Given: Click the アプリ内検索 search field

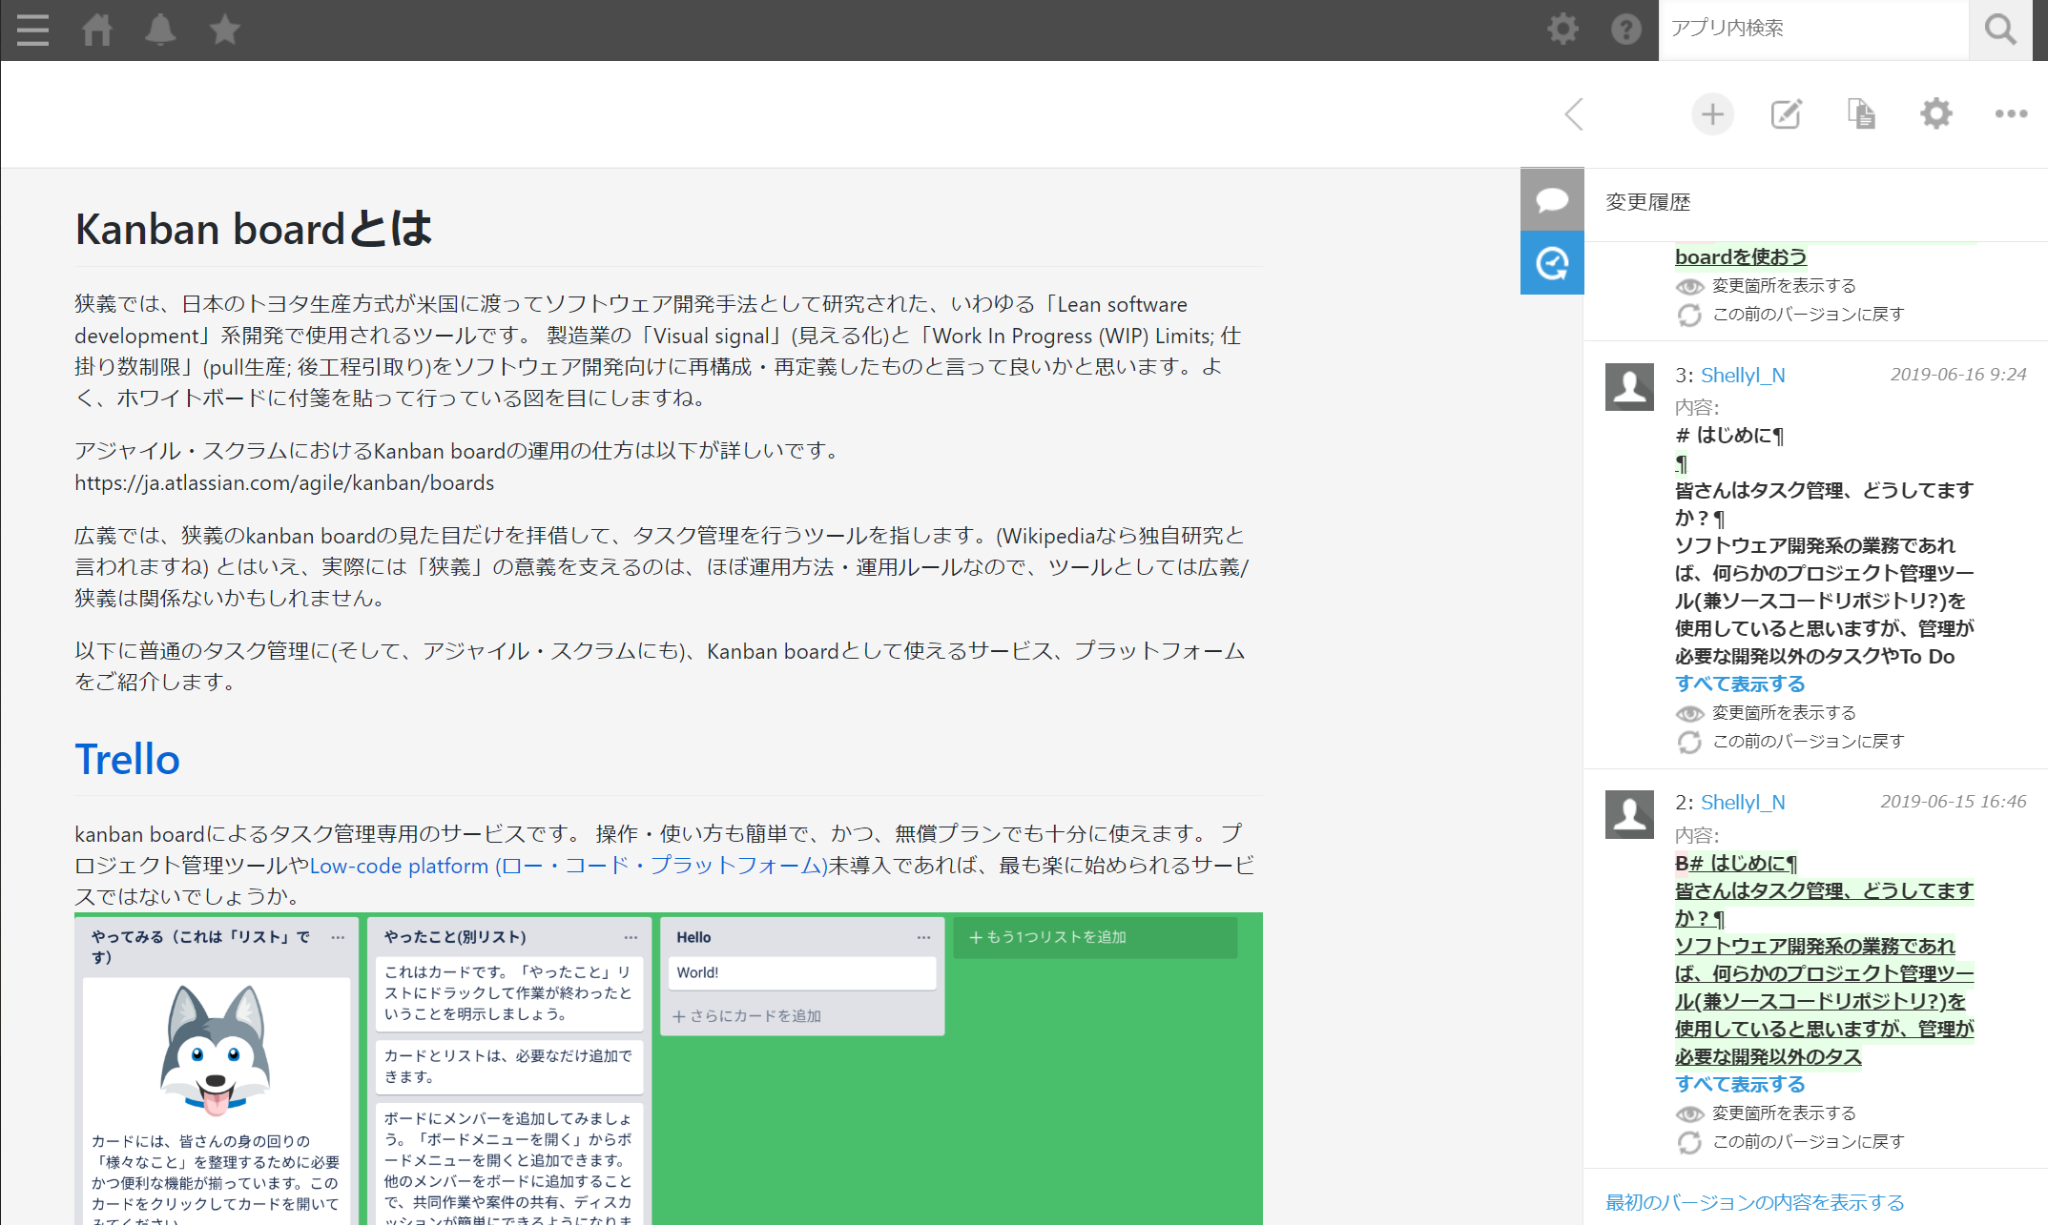Looking at the screenshot, I should click(x=1812, y=29).
